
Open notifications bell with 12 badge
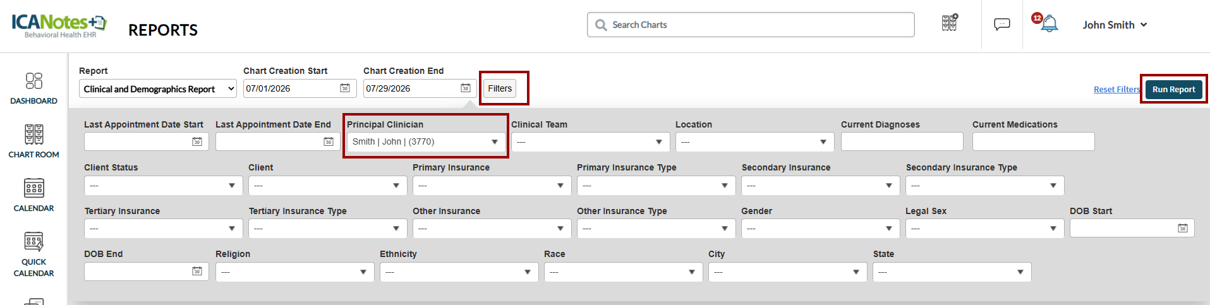1046,23
